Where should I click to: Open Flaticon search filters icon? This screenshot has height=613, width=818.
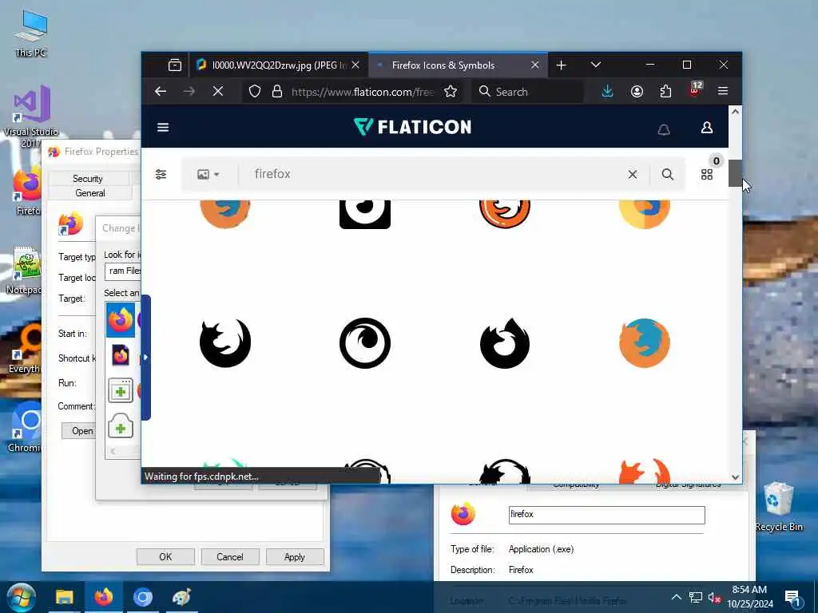pyautogui.click(x=161, y=174)
